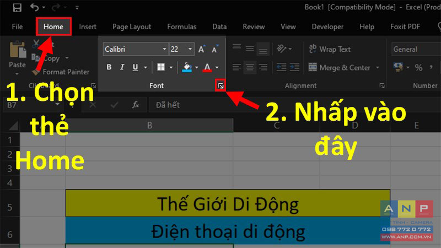Click Middle Align icon
Viewport: 441px width, 248px height.
click(x=250, y=48)
